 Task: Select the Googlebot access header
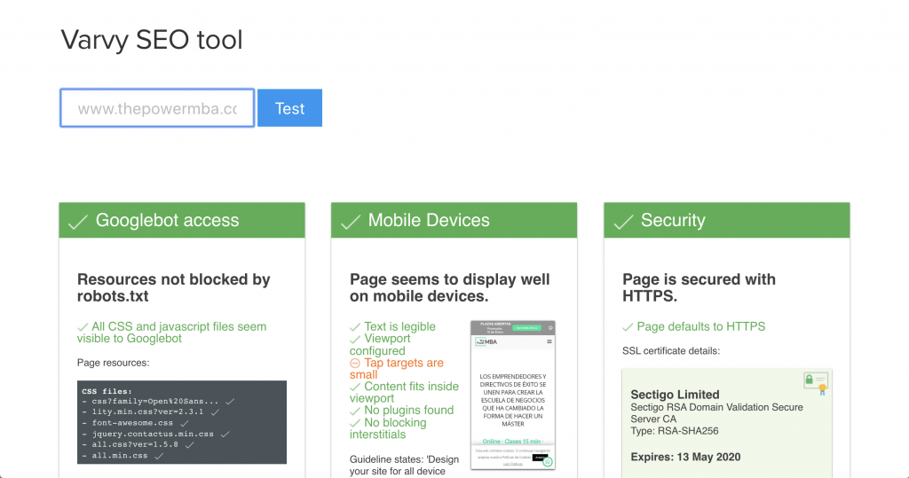pyautogui.click(x=182, y=220)
